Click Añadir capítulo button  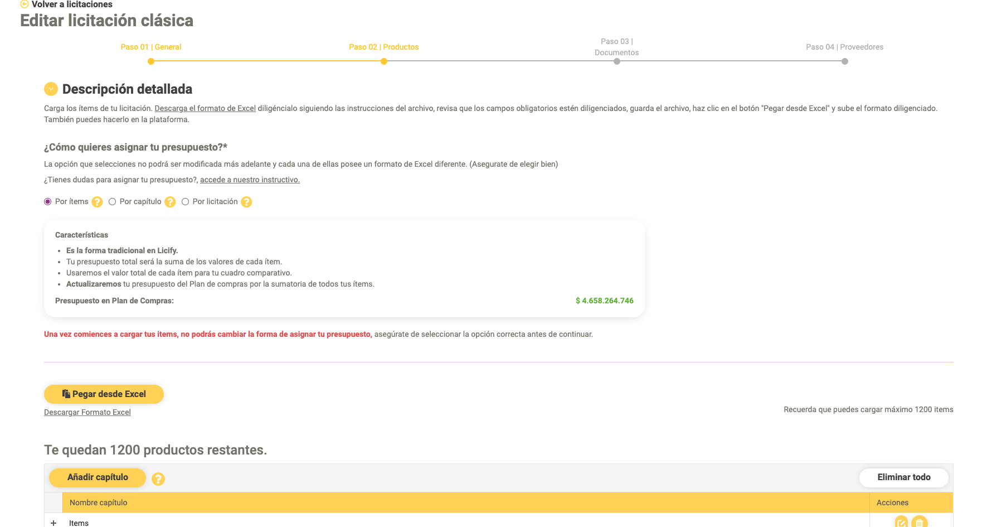(x=98, y=477)
